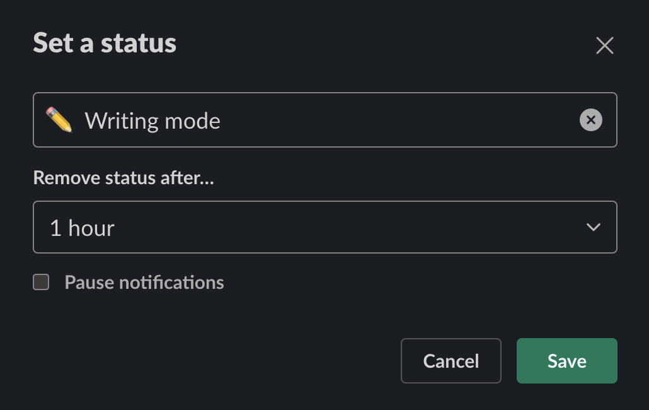Click the pencil emoji to change status emoji
The width and height of the screenshot is (649, 410).
(x=59, y=120)
